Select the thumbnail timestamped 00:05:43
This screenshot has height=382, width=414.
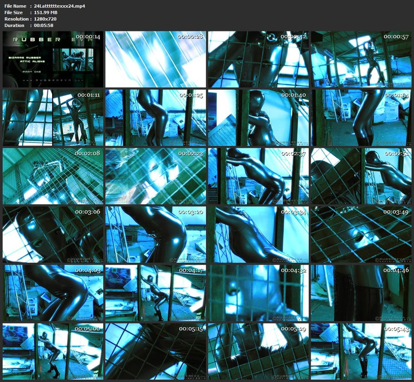click(x=361, y=351)
